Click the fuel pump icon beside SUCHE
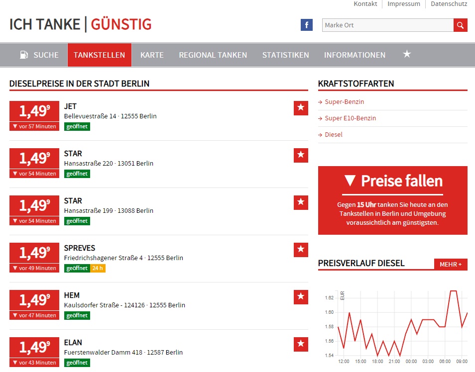 [24, 55]
